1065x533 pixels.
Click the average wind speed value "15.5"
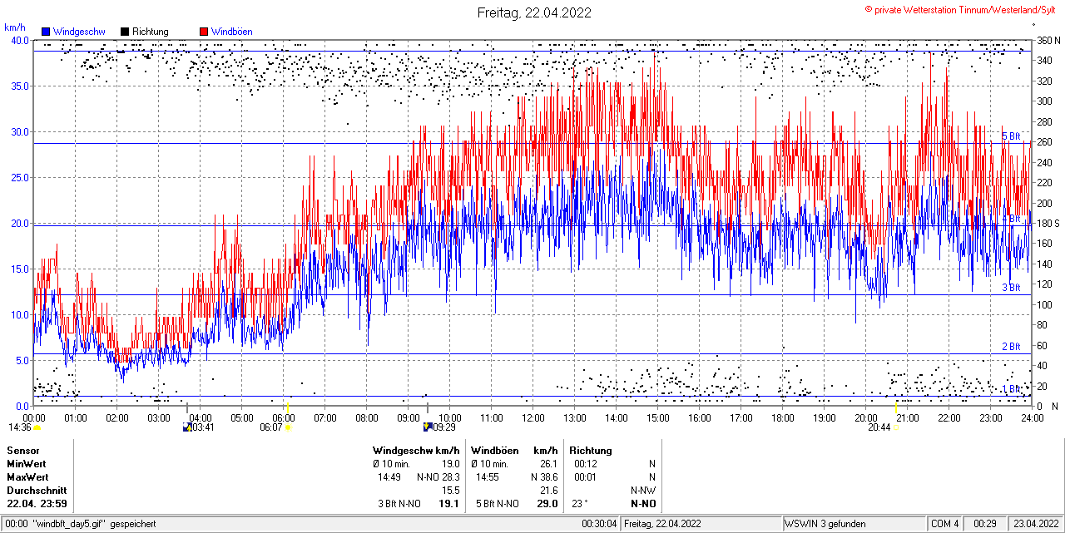[x=451, y=491]
